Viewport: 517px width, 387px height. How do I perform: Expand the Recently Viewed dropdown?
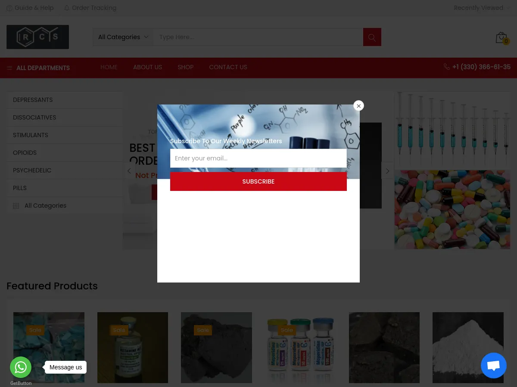[x=482, y=8]
